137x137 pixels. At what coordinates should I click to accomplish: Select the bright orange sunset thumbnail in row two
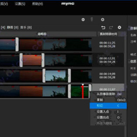pyautogui.click(x=32, y=60)
